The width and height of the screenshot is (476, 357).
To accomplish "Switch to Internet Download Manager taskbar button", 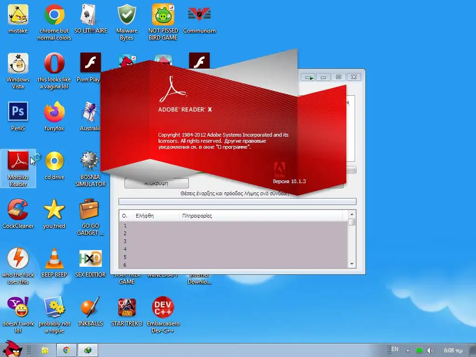I will pos(88,350).
